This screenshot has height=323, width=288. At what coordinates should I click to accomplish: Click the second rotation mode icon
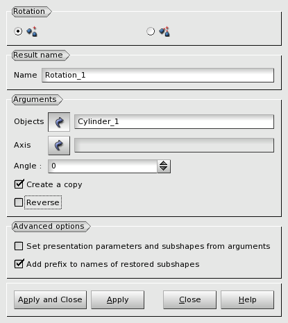click(x=164, y=32)
